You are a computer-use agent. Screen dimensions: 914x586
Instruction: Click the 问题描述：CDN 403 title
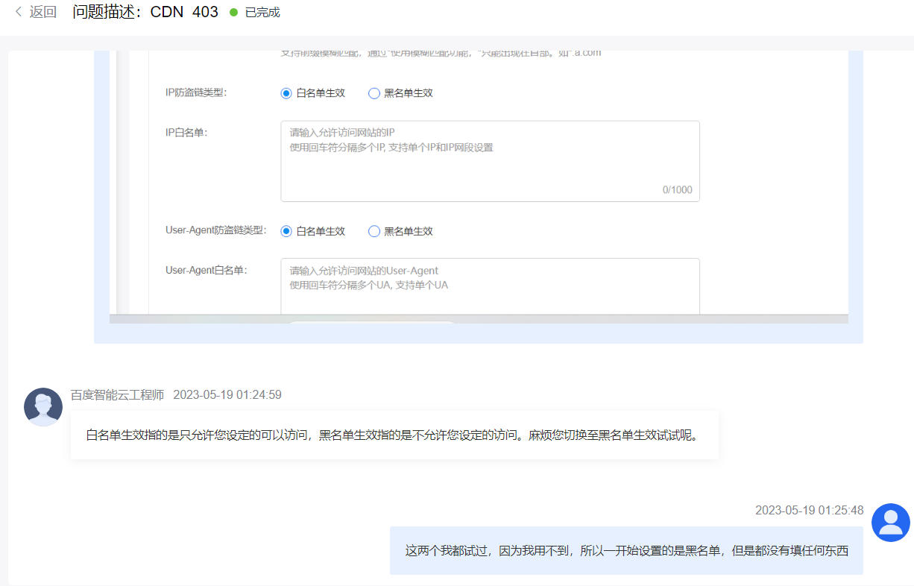(145, 12)
